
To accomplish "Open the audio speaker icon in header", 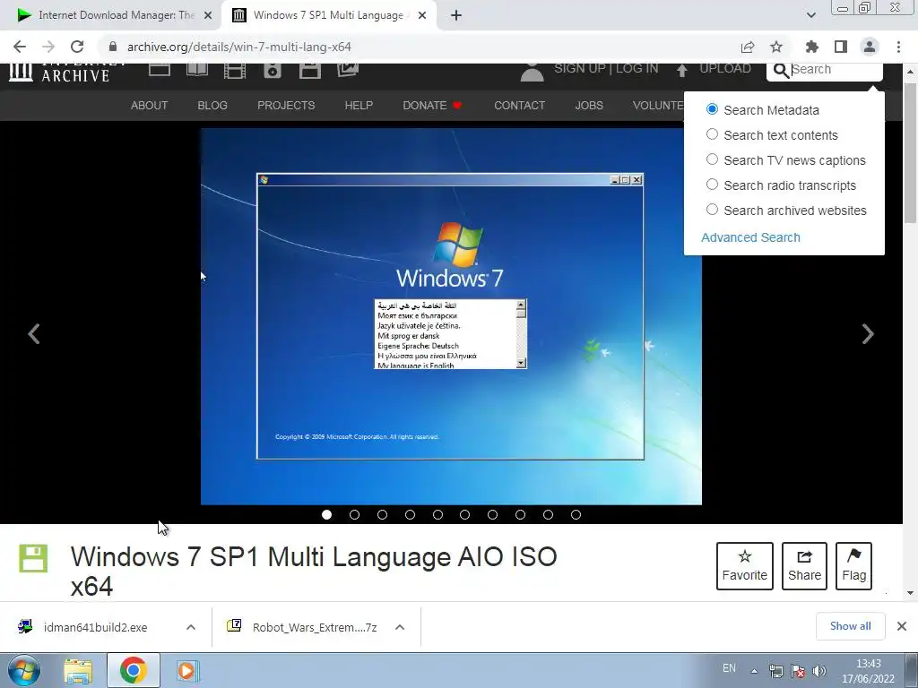I will [x=273, y=71].
